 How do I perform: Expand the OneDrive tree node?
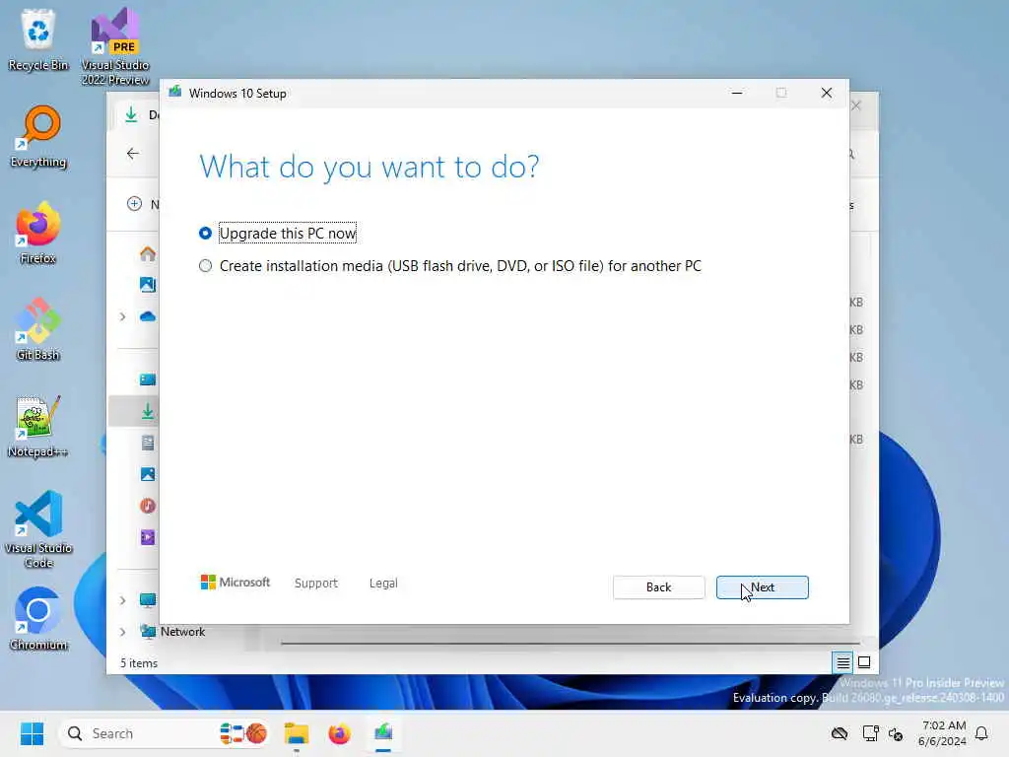tap(122, 316)
